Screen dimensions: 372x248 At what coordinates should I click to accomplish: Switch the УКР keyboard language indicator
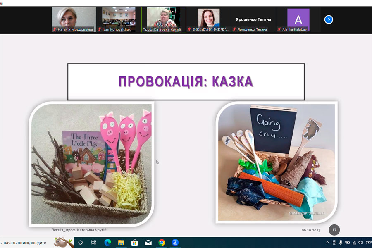pyautogui.click(x=369, y=243)
